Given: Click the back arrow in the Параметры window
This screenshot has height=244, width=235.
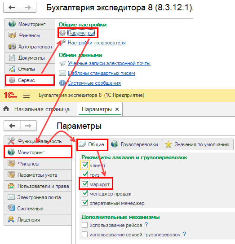Looking at the screenshot, I should [12, 126].
